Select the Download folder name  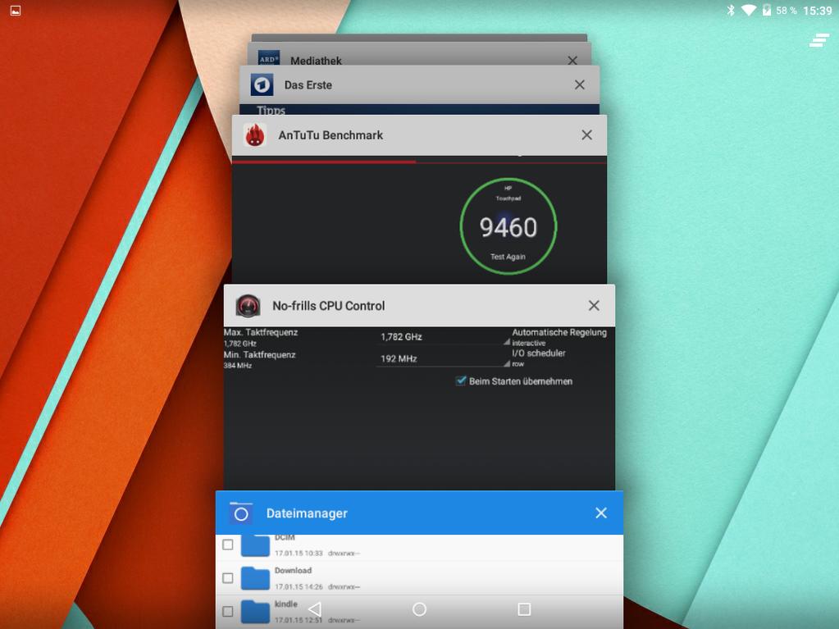tap(294, 571)
